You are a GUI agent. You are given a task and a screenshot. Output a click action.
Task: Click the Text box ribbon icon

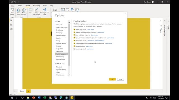click(x=63, y=10)
